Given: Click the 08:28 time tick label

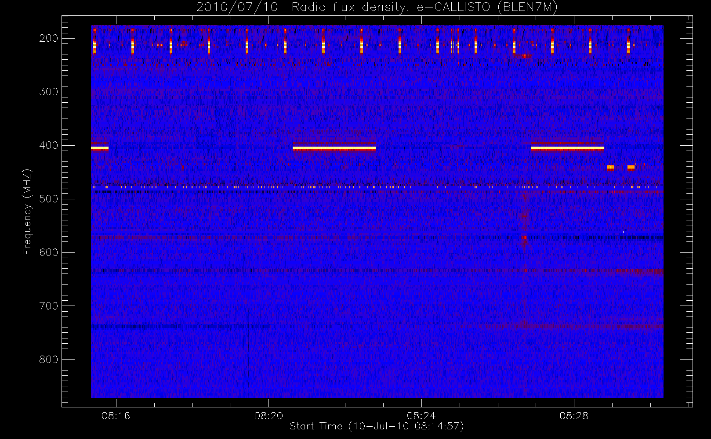Looking at the screenshot, I should pyautogui.click(x=574, y=416).
